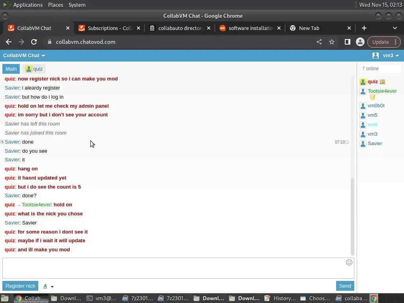
Task: Click the 07:10 message timestamp icon
Action: point(347,142)
